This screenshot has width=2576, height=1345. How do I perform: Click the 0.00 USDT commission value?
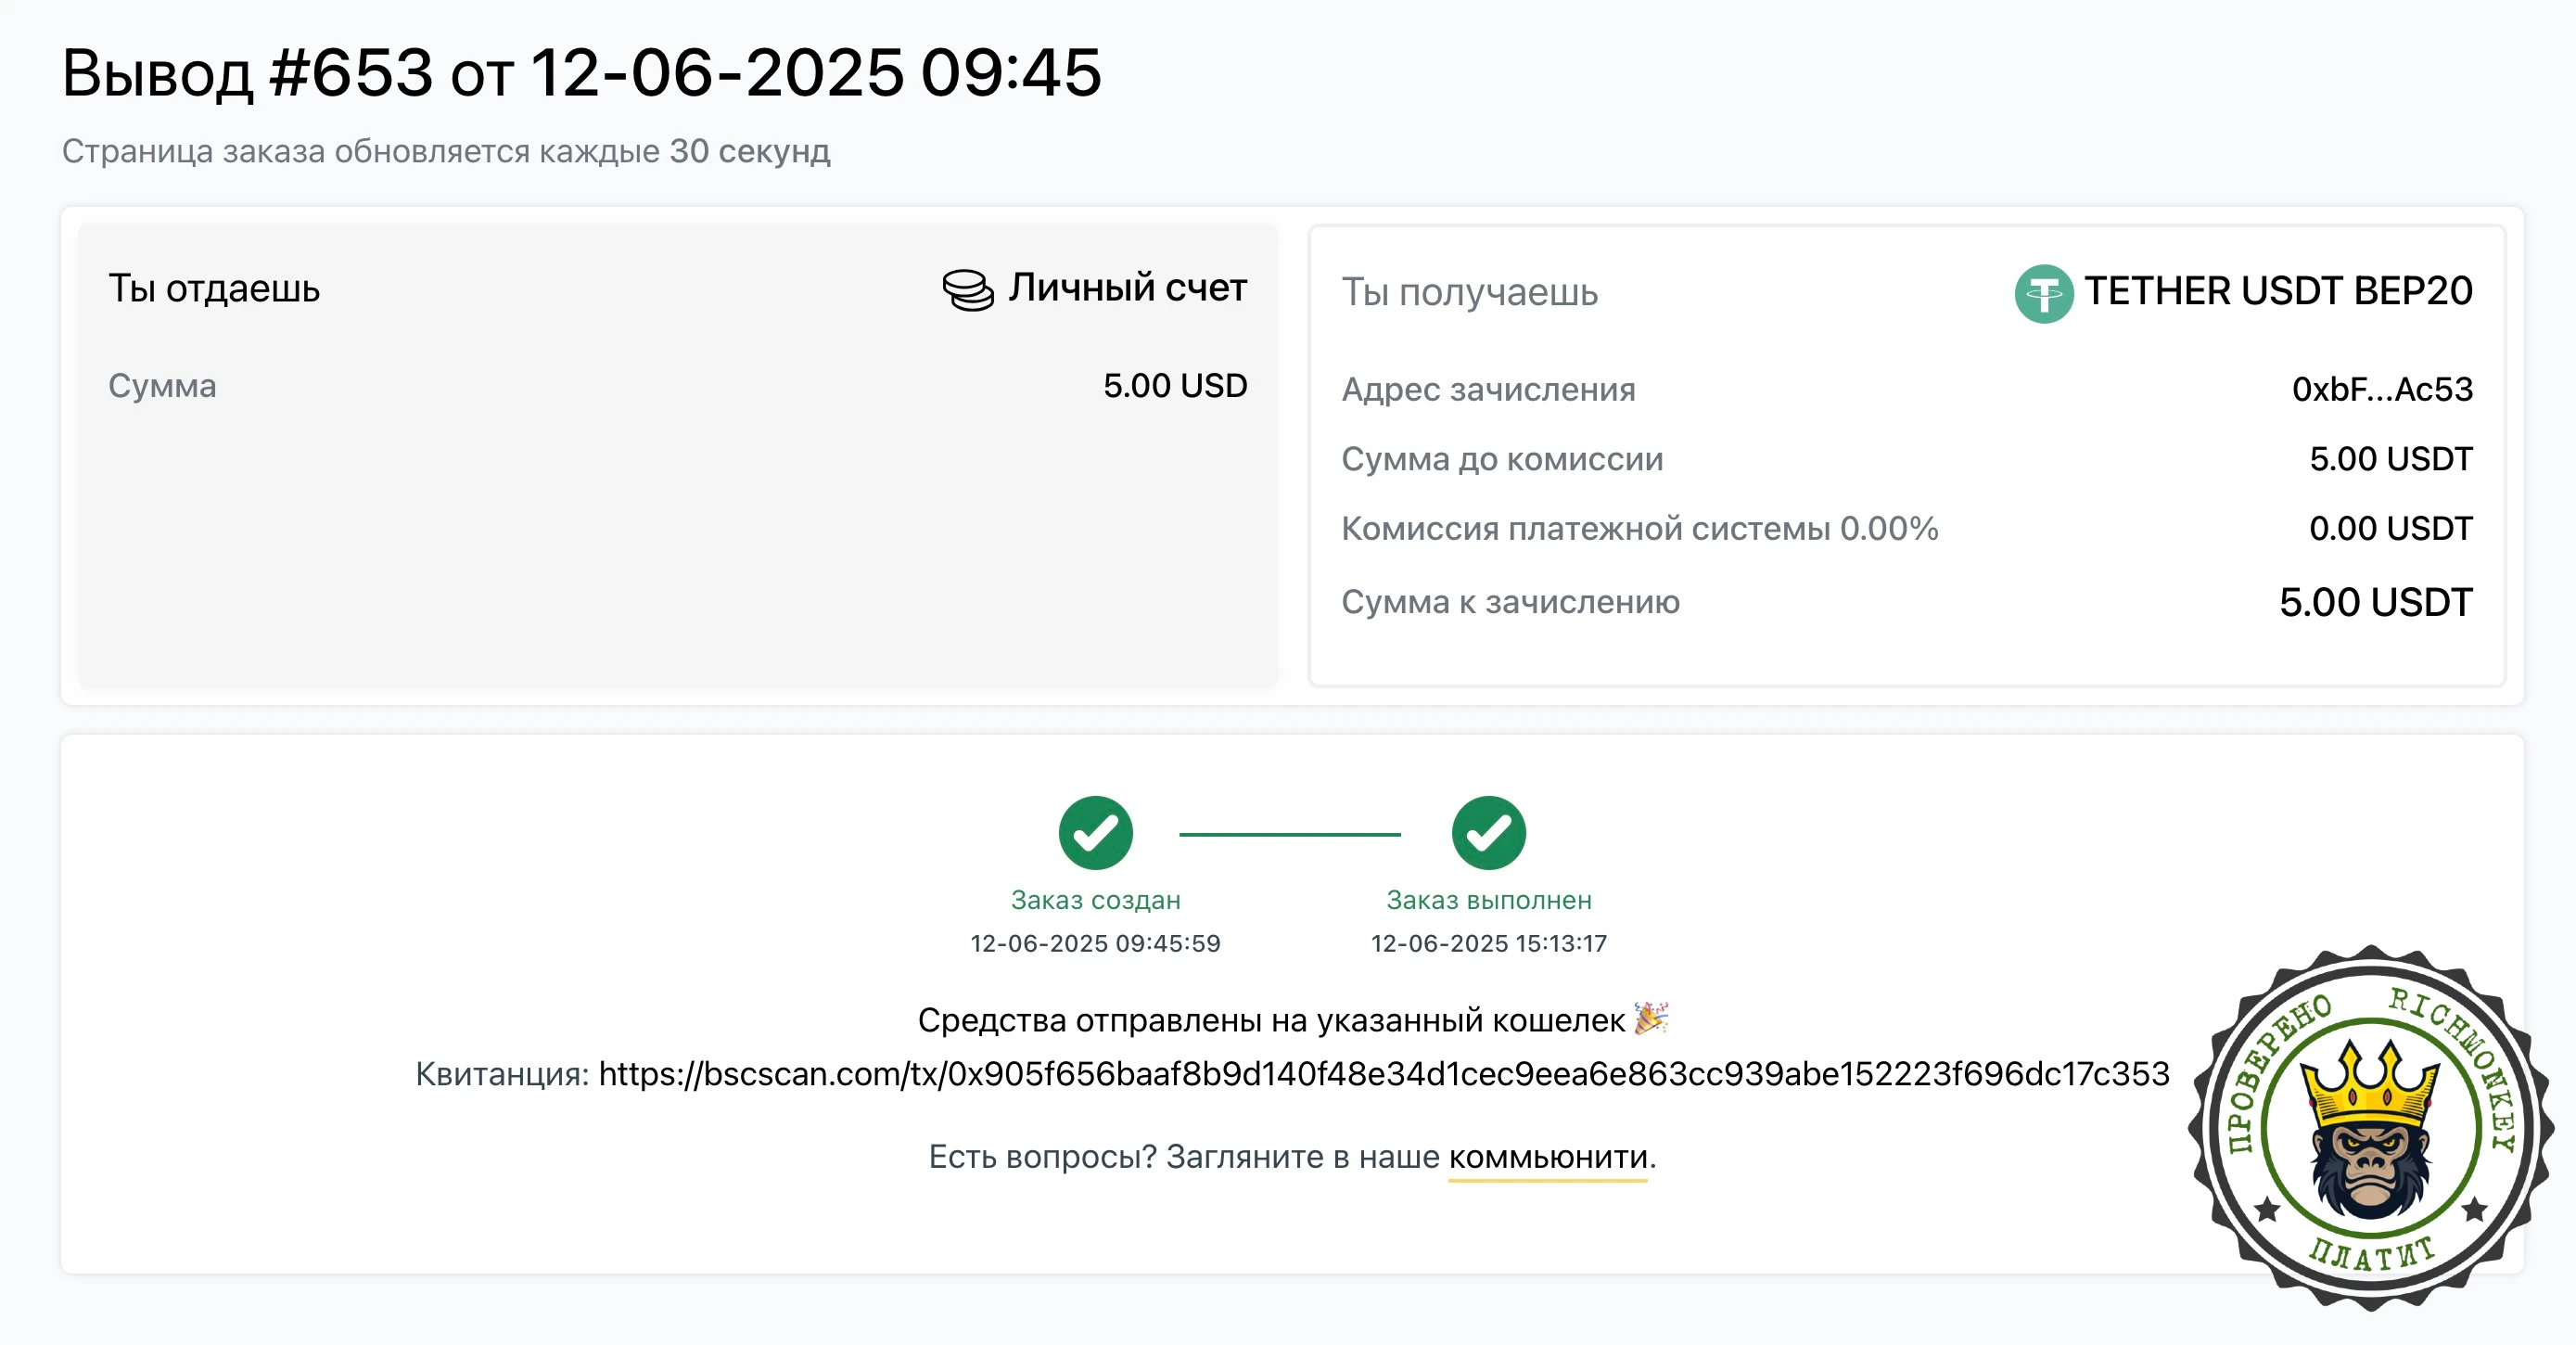pos(2390,528)
